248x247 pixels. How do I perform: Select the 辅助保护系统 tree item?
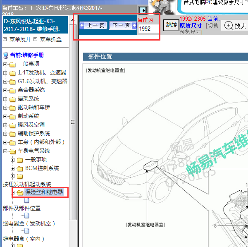coord(34,134)
